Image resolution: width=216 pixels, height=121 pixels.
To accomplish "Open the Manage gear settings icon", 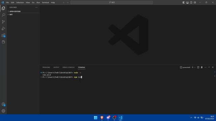I will (x=3, y=111).
